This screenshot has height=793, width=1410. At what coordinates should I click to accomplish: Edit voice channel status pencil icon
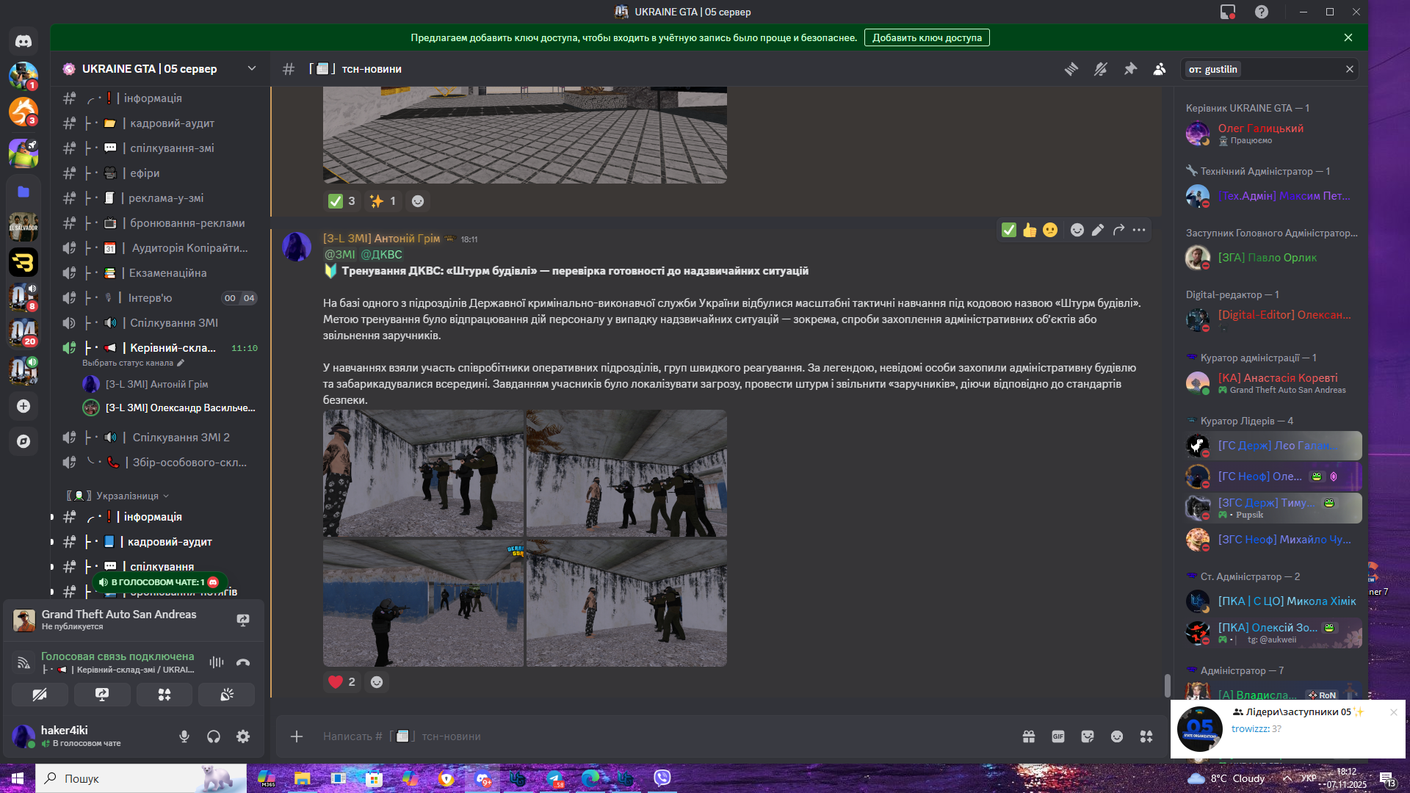(181, 363)
